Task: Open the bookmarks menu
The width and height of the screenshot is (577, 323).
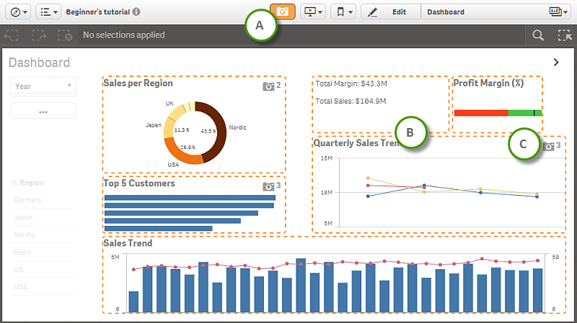Action: point(343,12)
